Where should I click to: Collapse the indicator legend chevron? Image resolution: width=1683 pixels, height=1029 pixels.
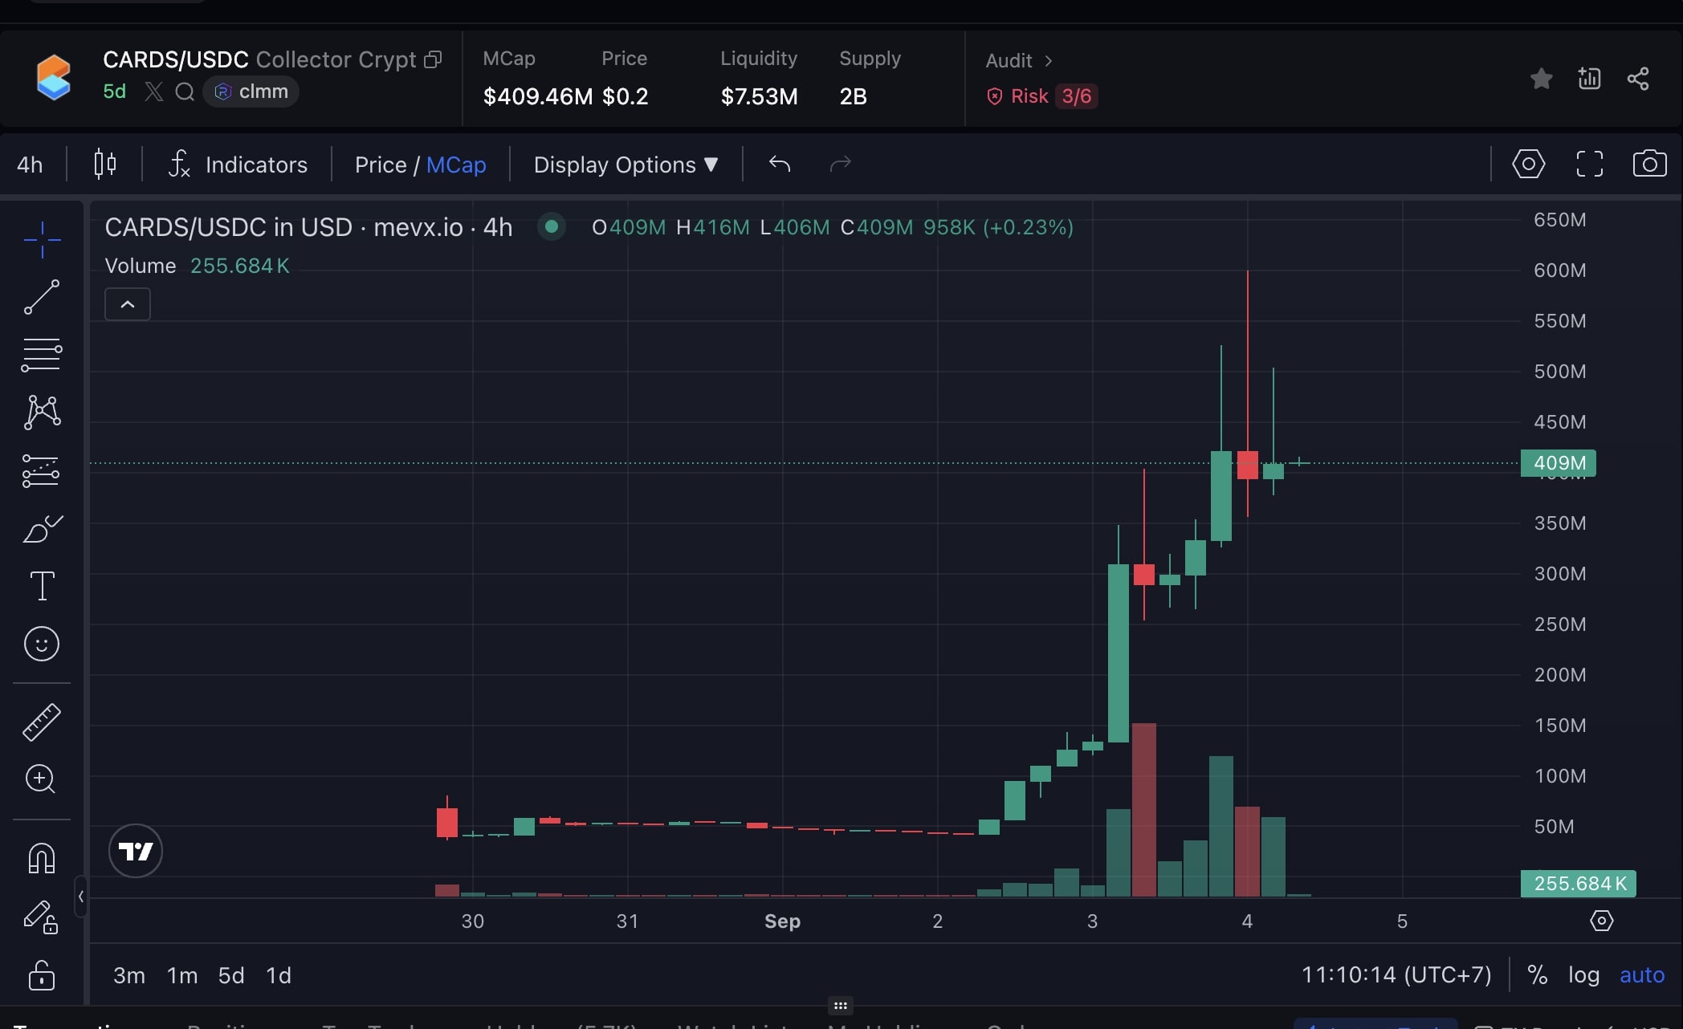coord(128,304)
